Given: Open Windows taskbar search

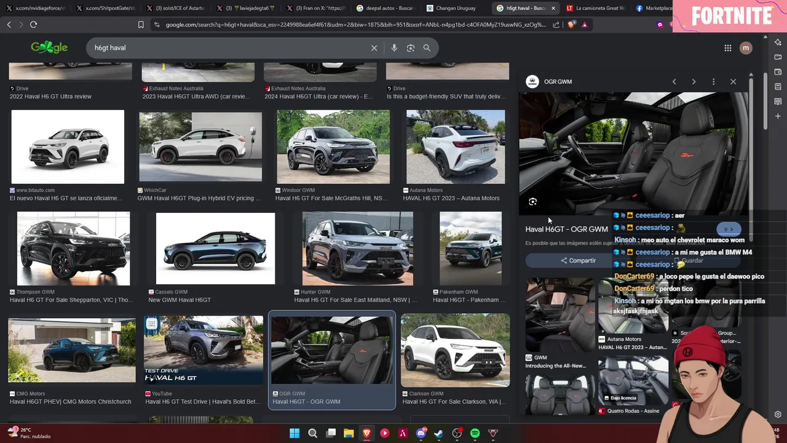Looking at the screenshot, I should [x=312, y=433].
